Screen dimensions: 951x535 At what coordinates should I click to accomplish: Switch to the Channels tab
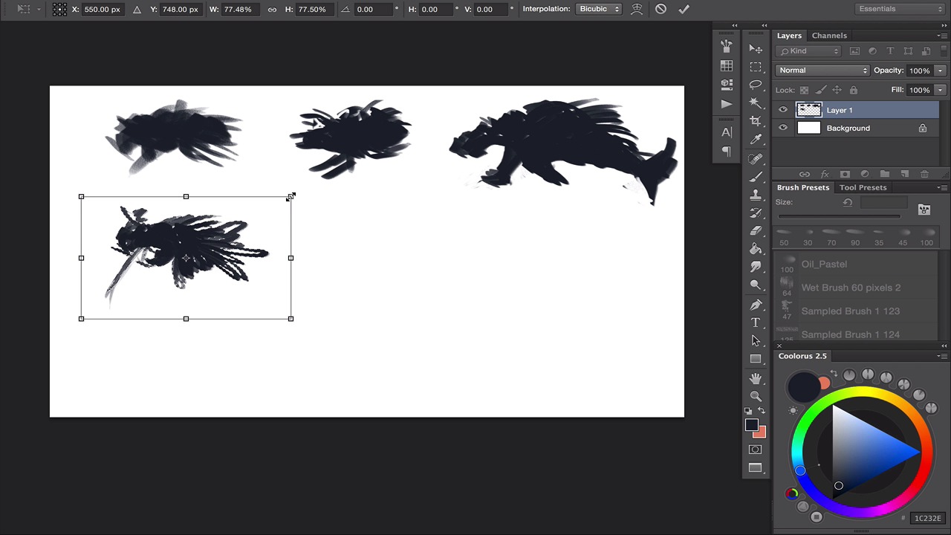(829, 36)
